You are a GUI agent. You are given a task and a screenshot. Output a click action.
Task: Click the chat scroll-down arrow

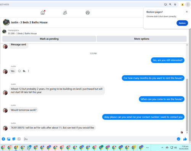click(187, 133)
